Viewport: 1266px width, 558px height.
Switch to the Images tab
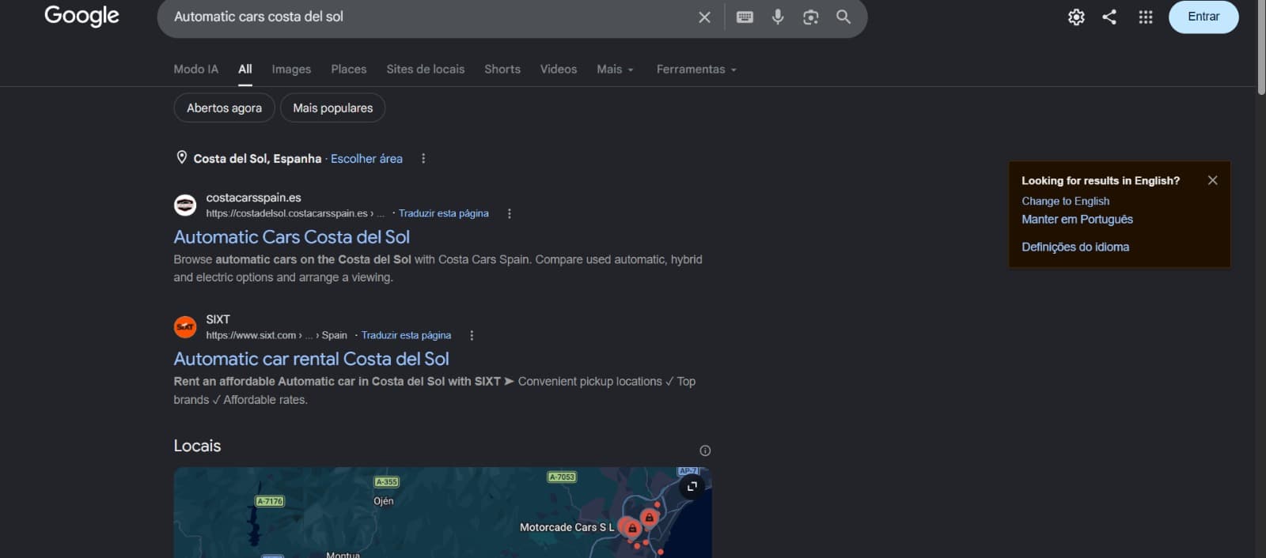click(291, 70)
